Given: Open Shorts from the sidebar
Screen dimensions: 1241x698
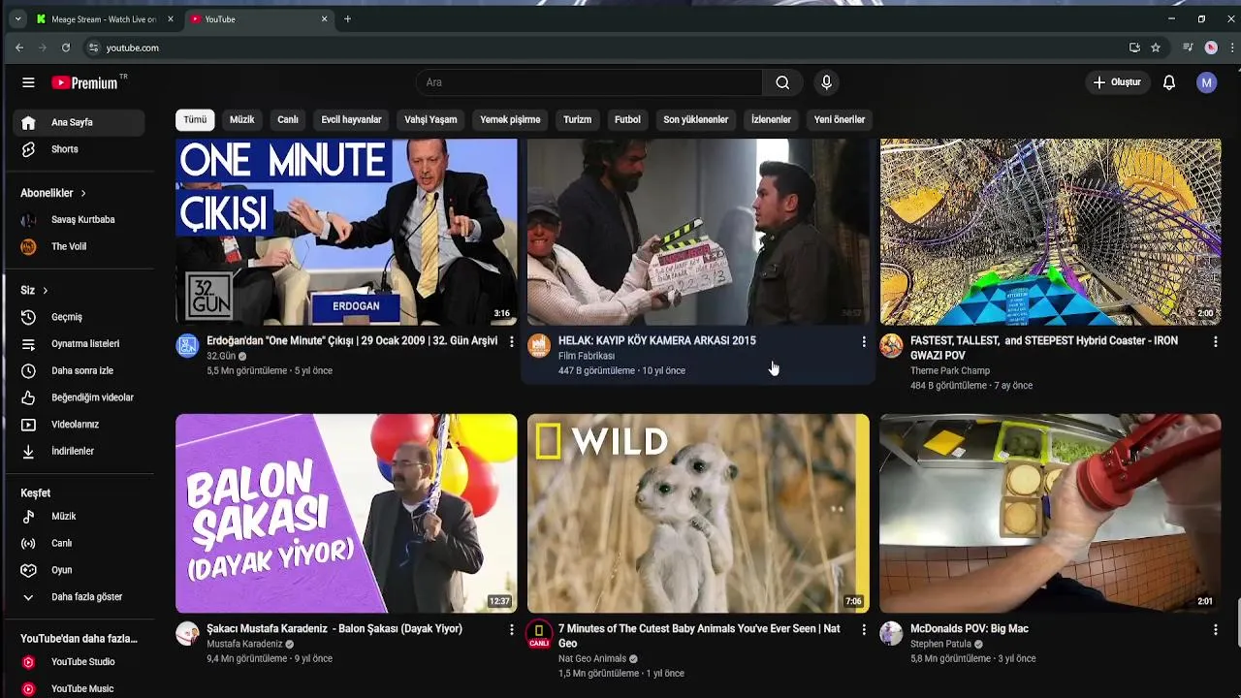Looking at the screenshot, I should coord(79,149).
